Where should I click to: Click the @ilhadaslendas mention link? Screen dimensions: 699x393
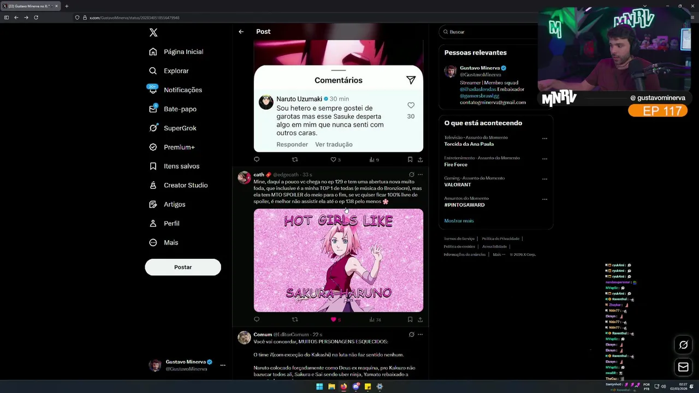click(x=478, y=90)
